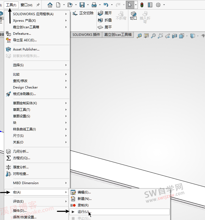
Task: Click 录制(R) in macro submenu
Action: pyautogui.click(x=119, y=205)
